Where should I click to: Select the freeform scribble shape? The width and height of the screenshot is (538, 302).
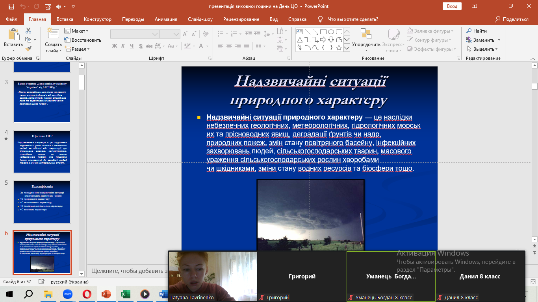point(299,48)
